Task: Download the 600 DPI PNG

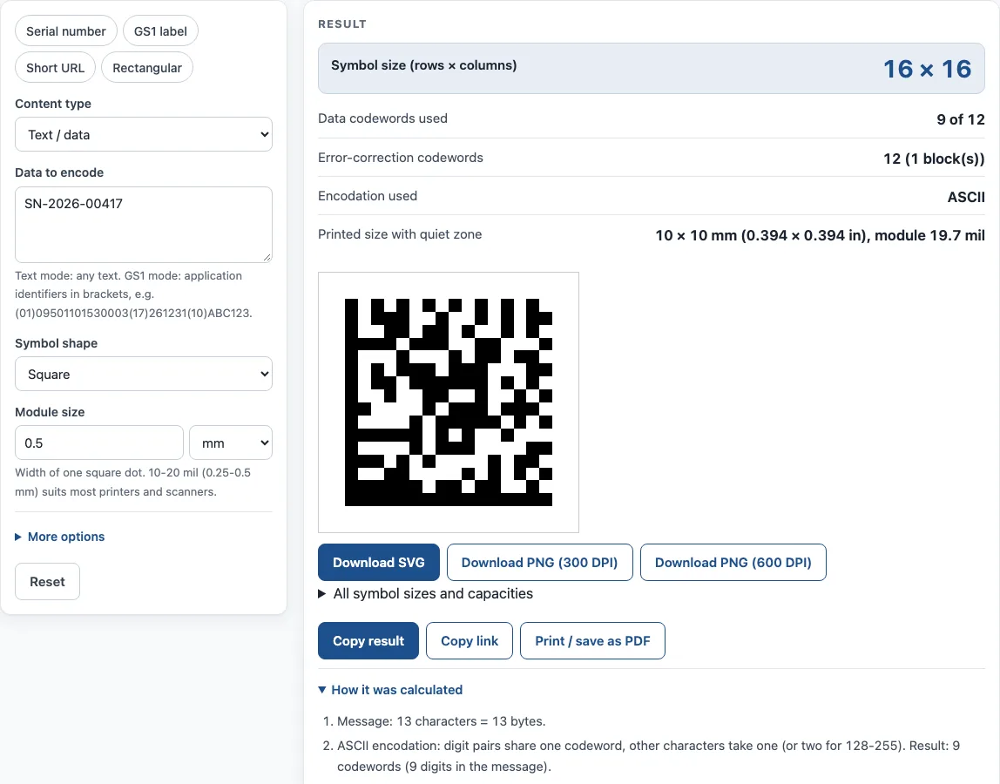Action: tap(733, 563)
